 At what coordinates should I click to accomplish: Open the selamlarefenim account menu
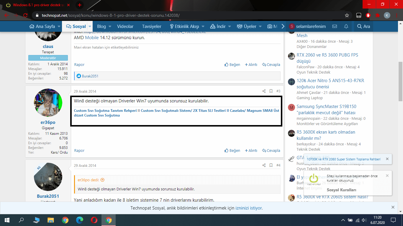click(307, 26)
